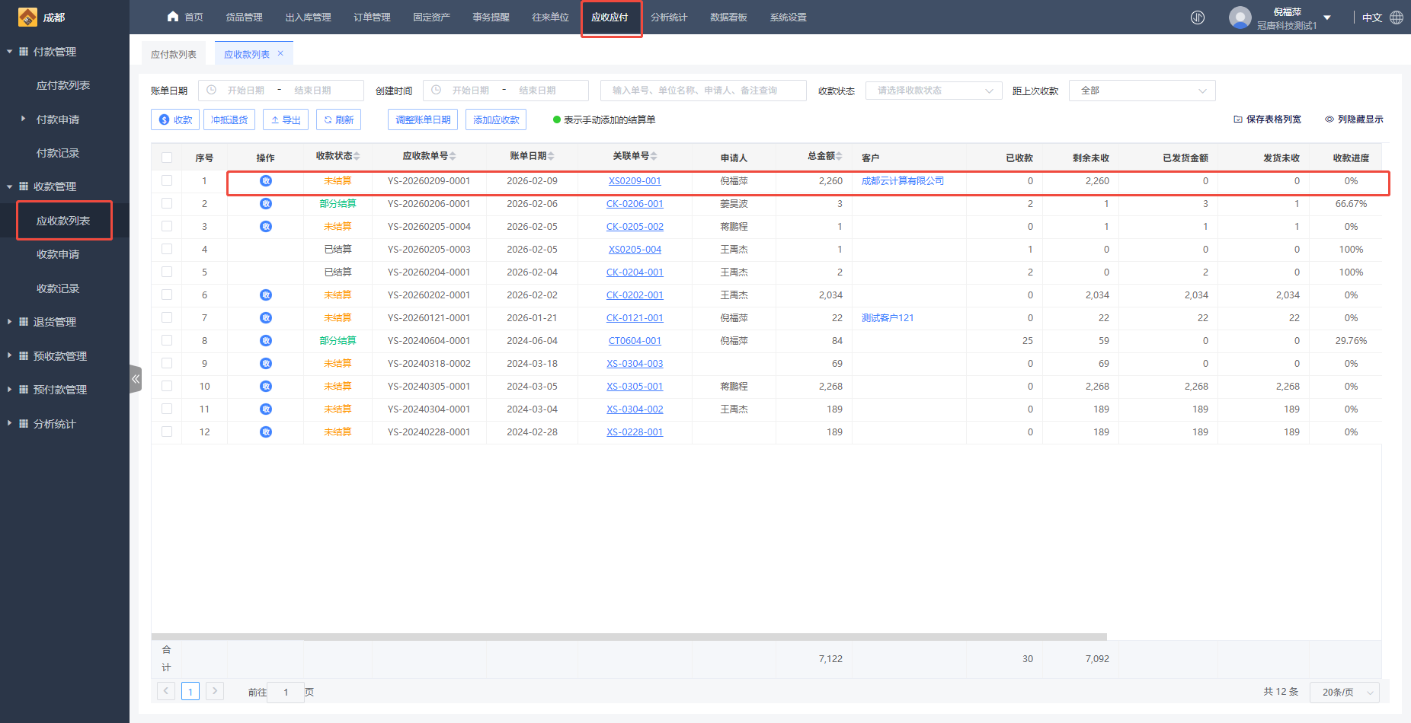This screenshot has height=723, width=1411.
Task: Sort by 总金额 column sort arrows
Action: 839,156
